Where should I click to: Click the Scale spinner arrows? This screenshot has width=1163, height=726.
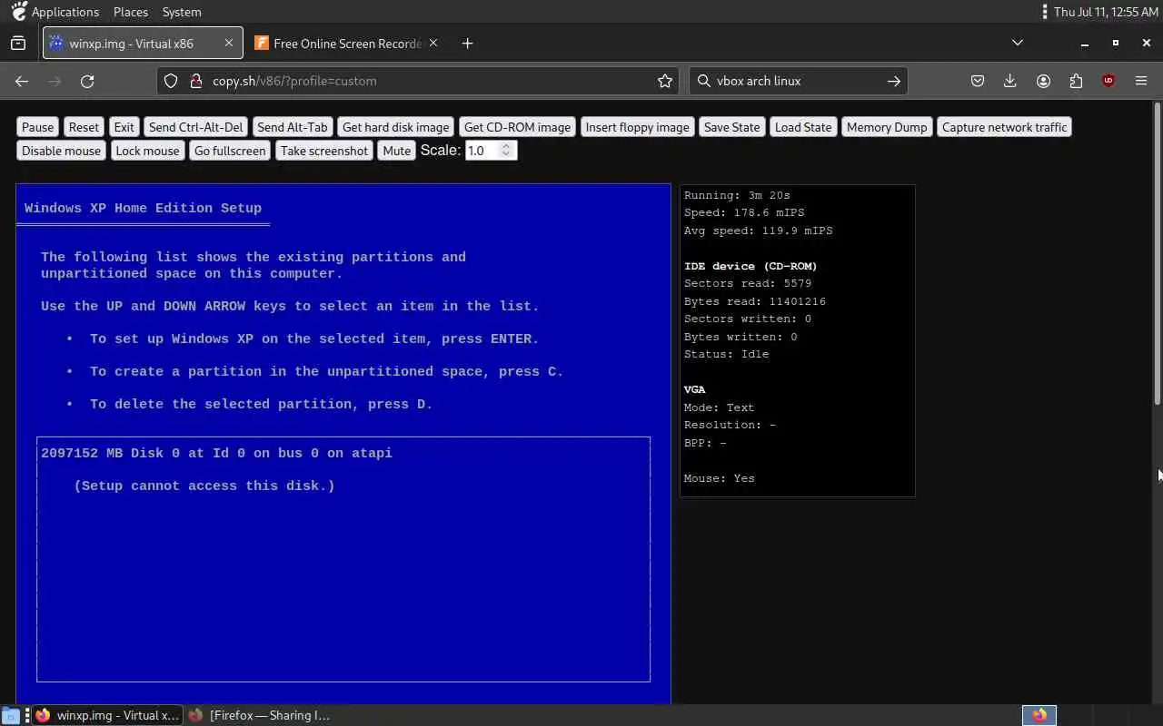[507, 151]
